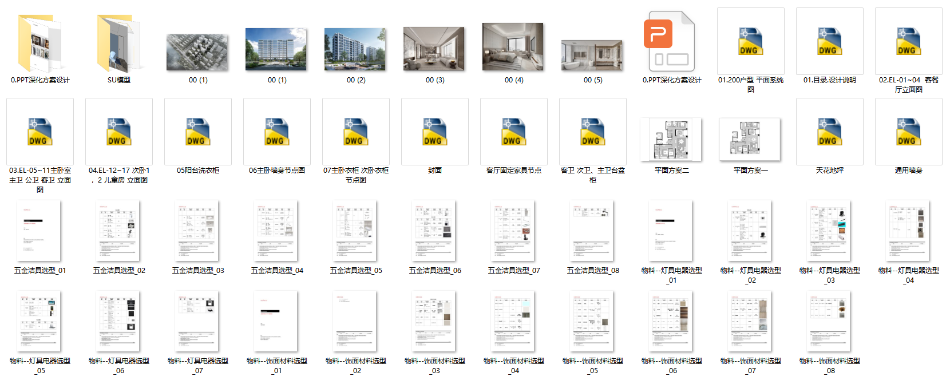
Task: Select the 00 (5) bathroom image
Action: [x=592, y=55]
